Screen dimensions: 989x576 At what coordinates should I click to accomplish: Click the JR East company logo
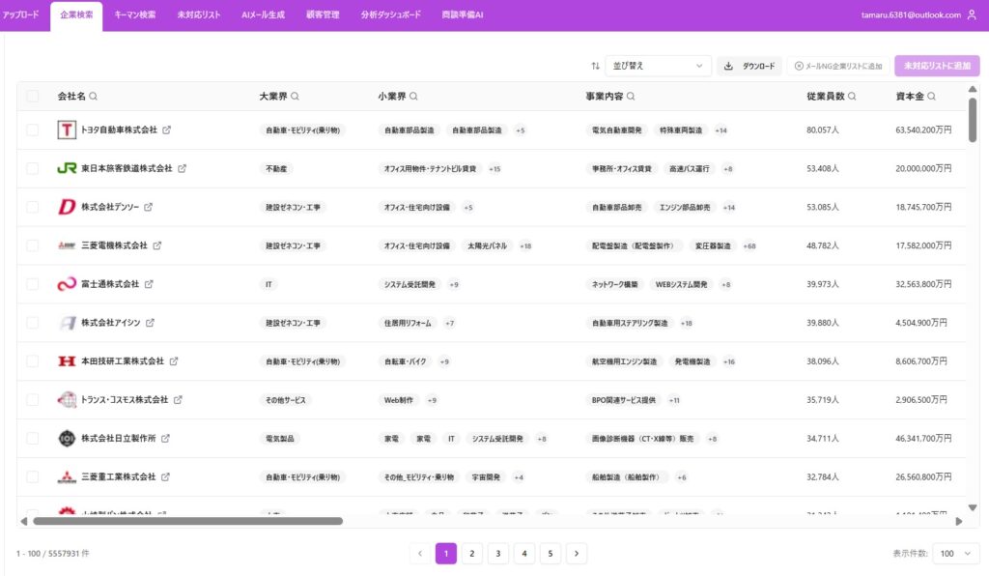point(67,168)
